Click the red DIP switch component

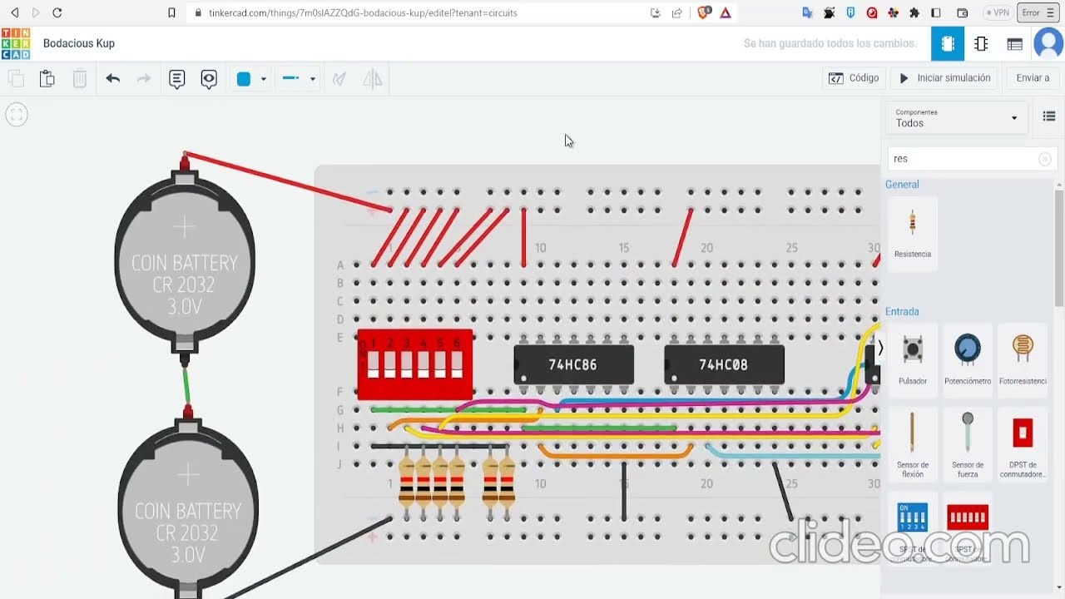click(415, 364)
